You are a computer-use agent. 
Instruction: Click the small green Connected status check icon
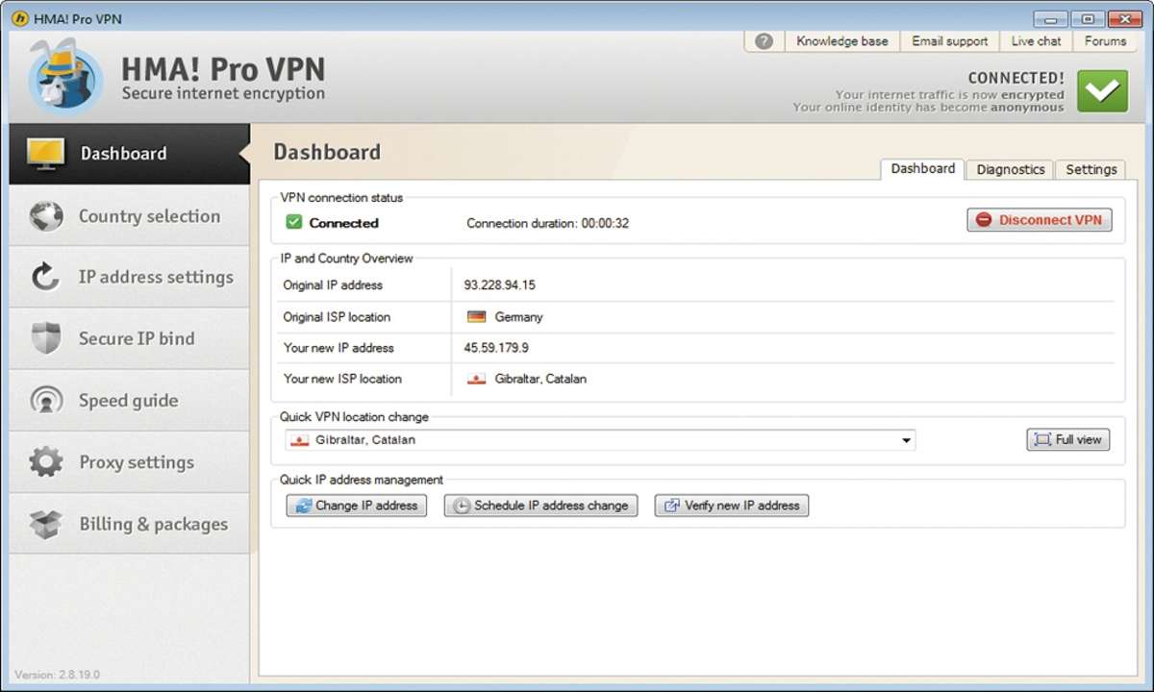(x=294, y=223)
